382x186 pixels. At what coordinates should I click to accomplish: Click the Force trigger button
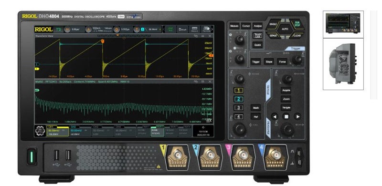282,62
